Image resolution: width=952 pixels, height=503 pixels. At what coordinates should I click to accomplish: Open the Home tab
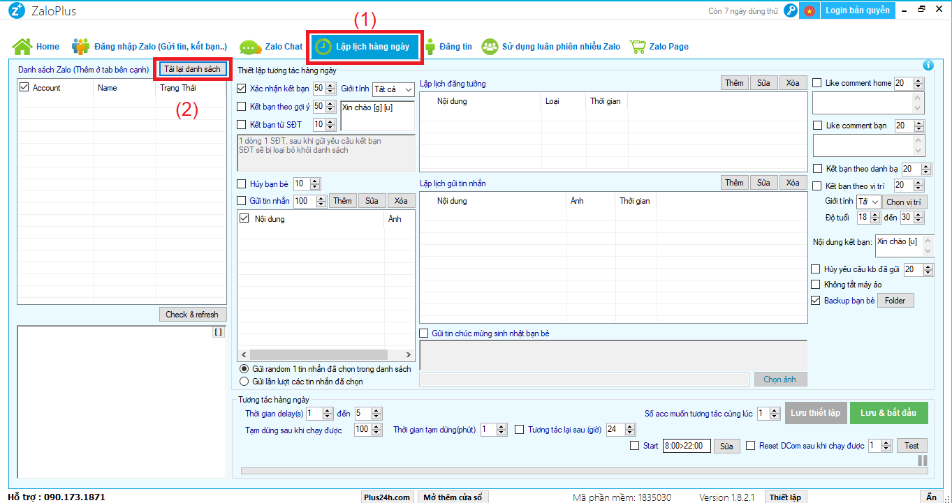click(x=36, y=47)
